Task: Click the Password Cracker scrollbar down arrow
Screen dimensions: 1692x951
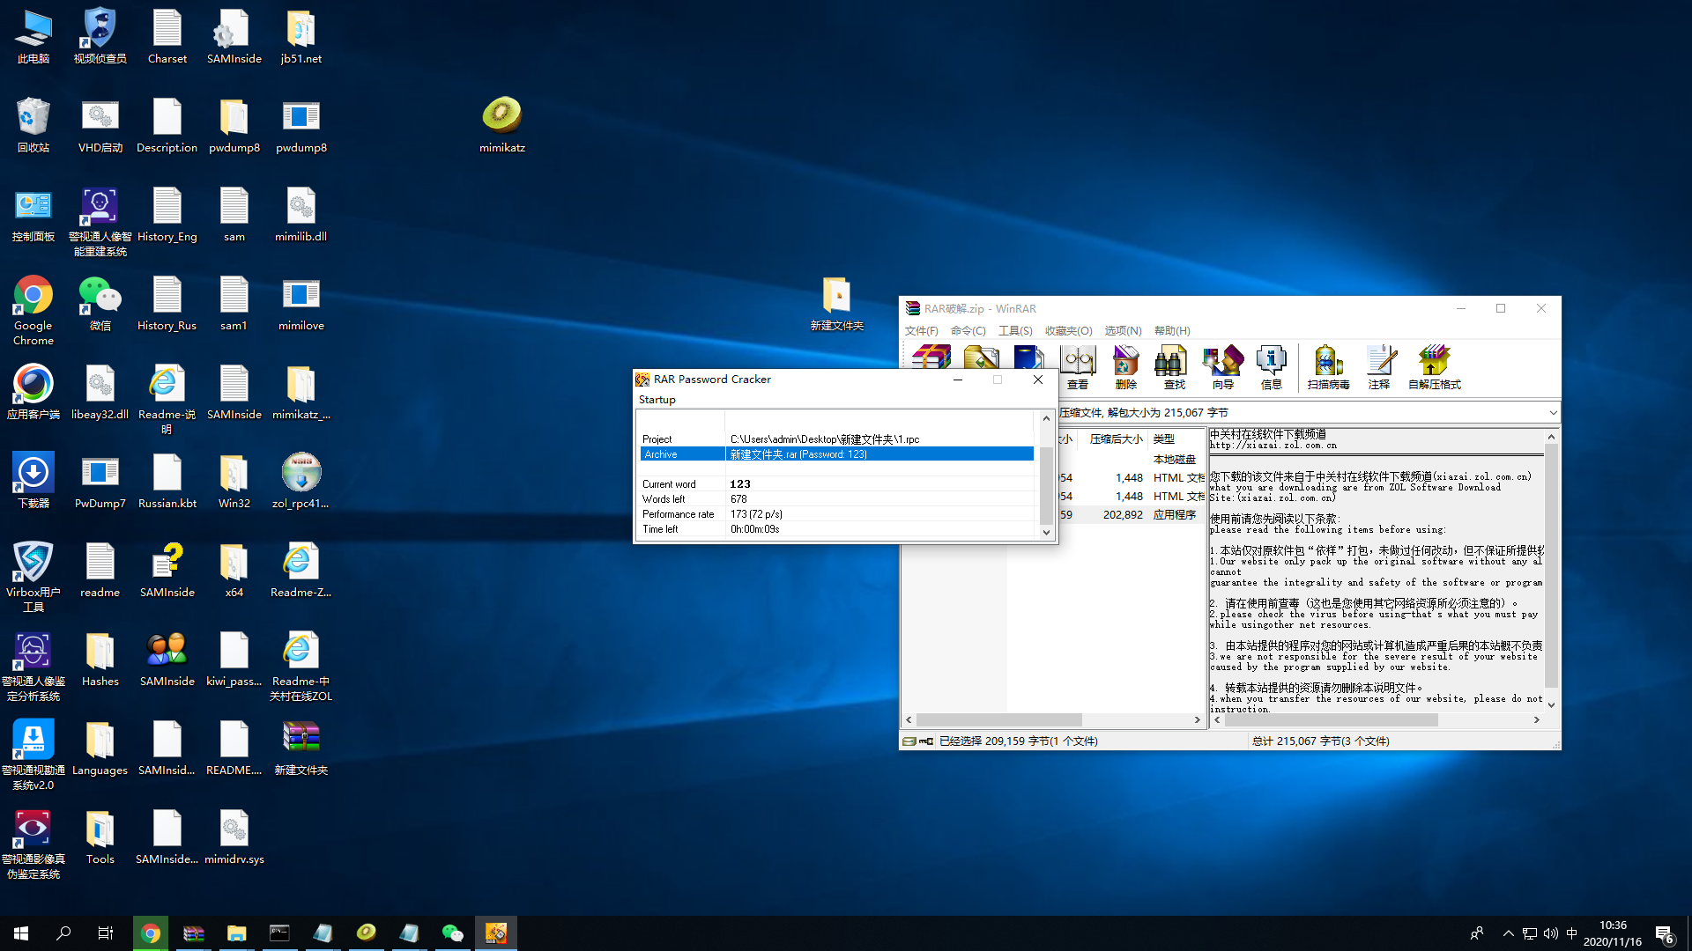Action: (x=1046, y=532)
